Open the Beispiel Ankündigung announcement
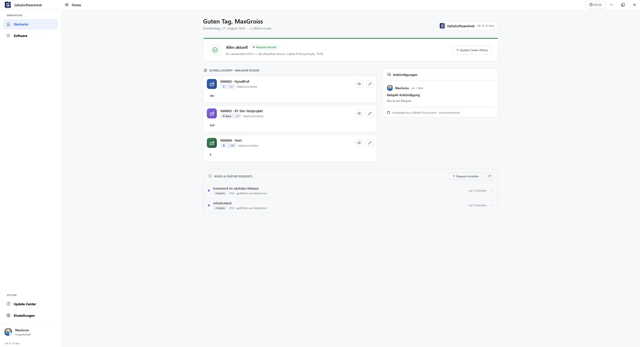 pyautogui.click(x=403, y=95)
